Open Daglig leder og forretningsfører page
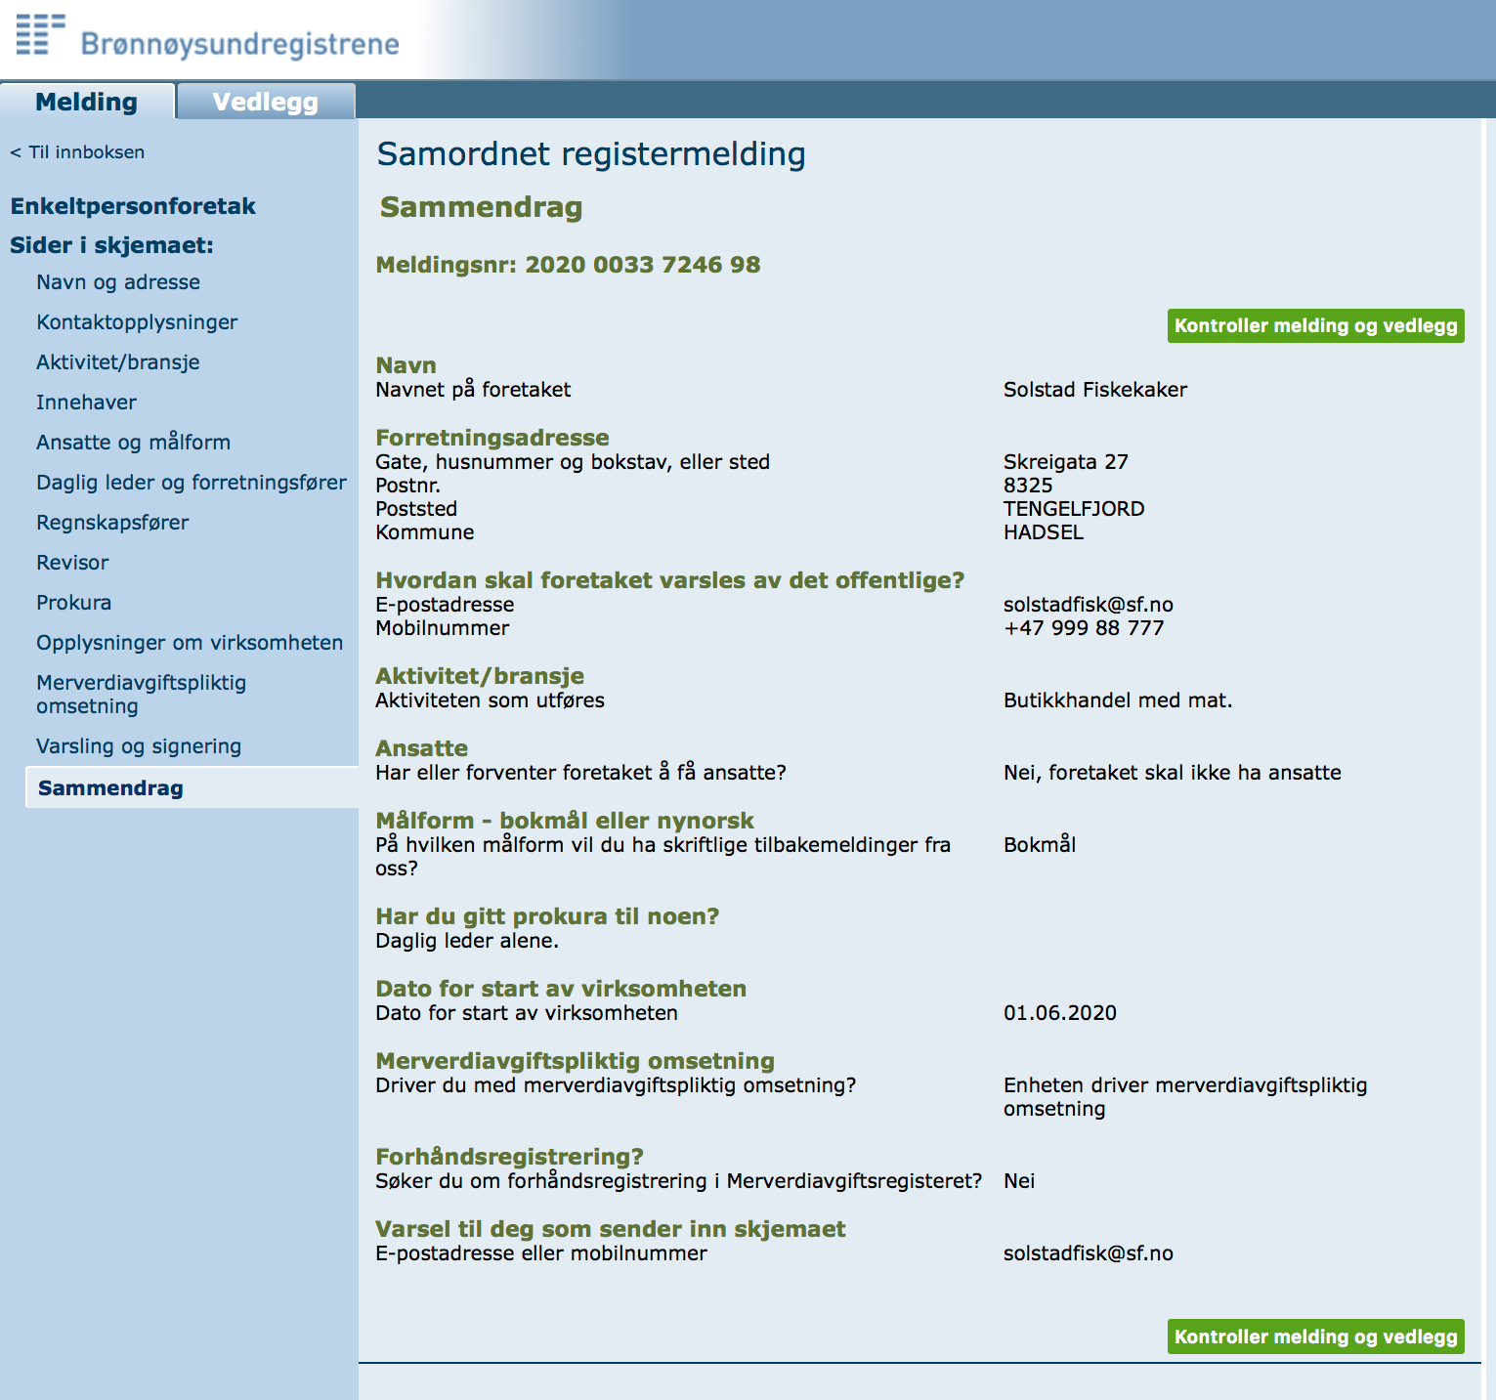This screenshot has width=1496, height=1400. pos(192,483)
